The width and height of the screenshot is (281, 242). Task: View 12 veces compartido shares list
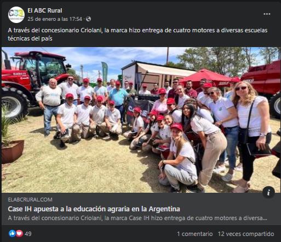246,234
